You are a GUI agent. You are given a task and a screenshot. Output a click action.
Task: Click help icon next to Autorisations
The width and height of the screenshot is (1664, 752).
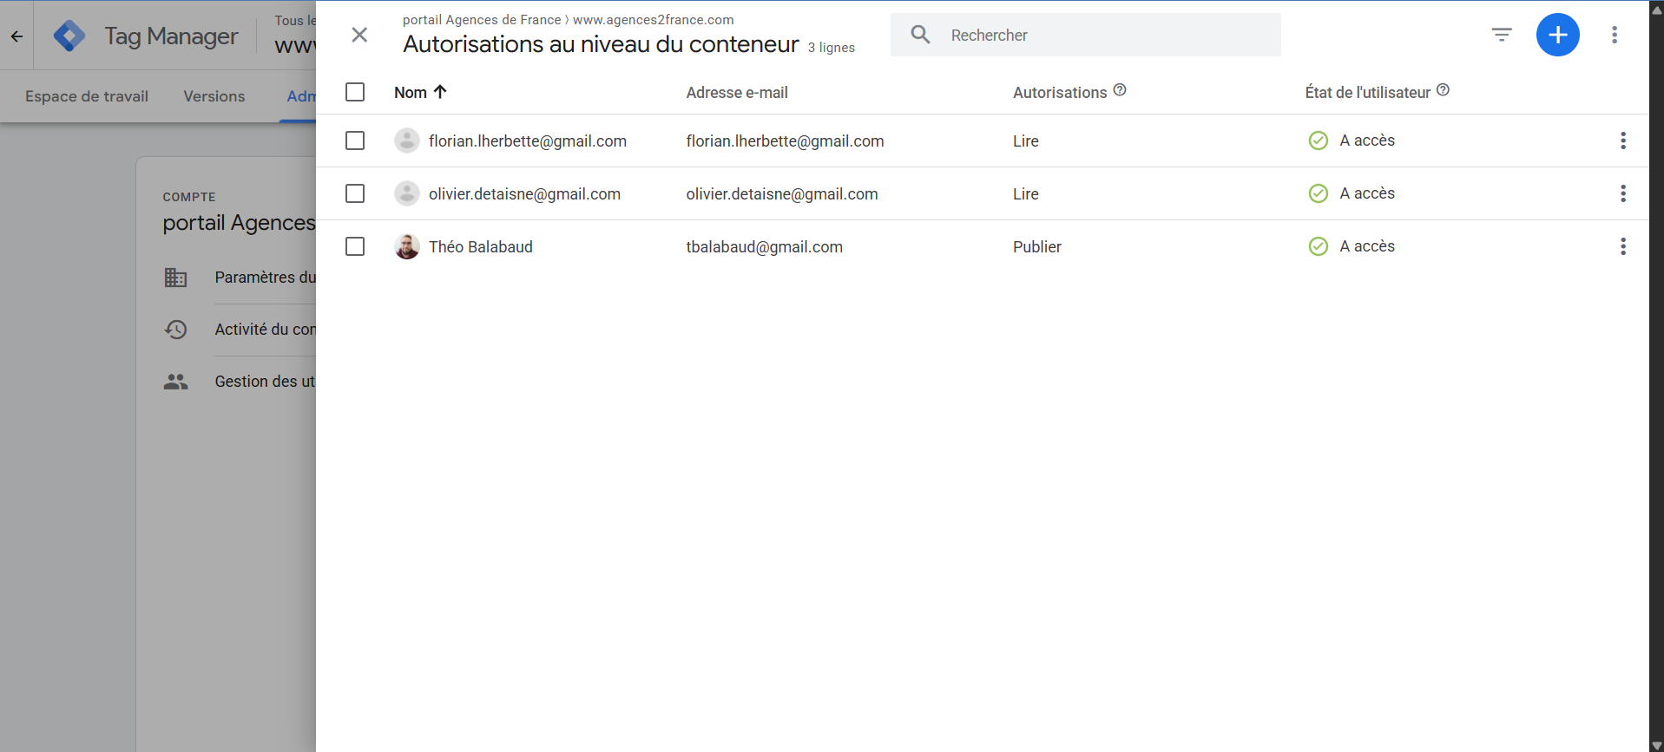1120,90
